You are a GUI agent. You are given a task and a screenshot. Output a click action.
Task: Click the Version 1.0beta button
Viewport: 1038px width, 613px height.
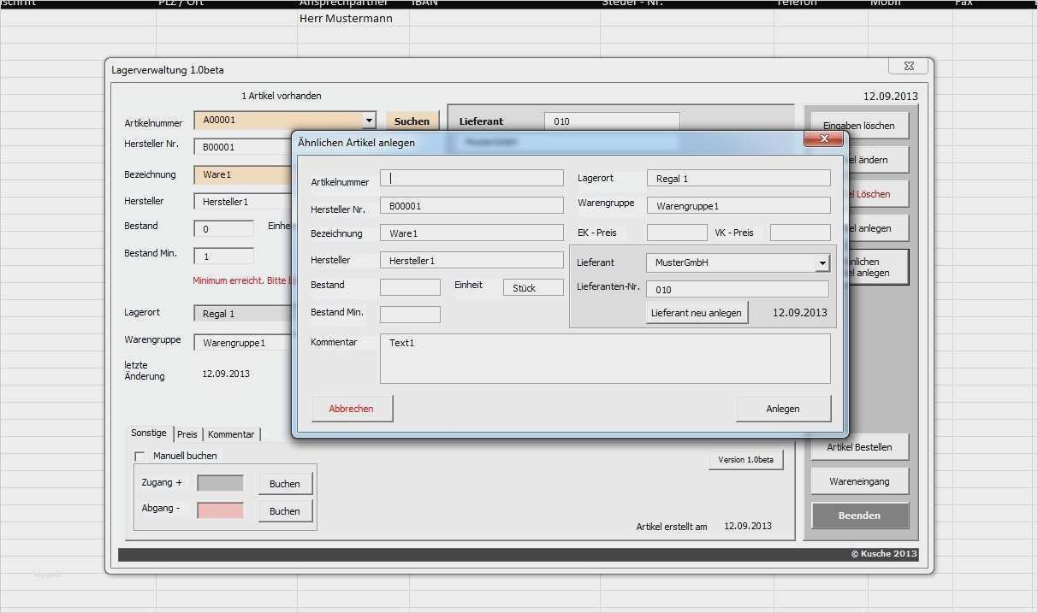point(745,460)
